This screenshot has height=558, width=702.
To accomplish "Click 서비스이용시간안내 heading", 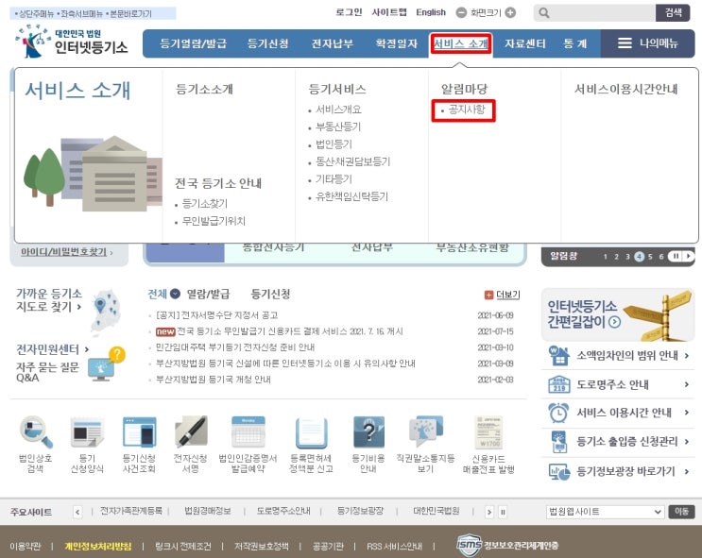I will click(625, 89).
